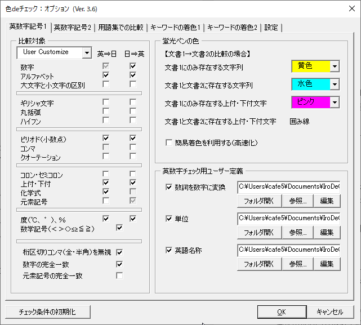
Task: Click the キャンセル button
Action: coord(329,311)
